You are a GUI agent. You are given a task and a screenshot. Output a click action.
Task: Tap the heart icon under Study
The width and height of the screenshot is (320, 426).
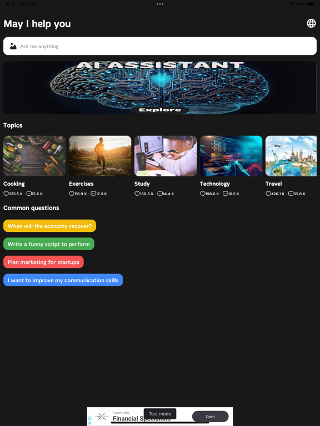pyautogui.click(x=137, y=194)
